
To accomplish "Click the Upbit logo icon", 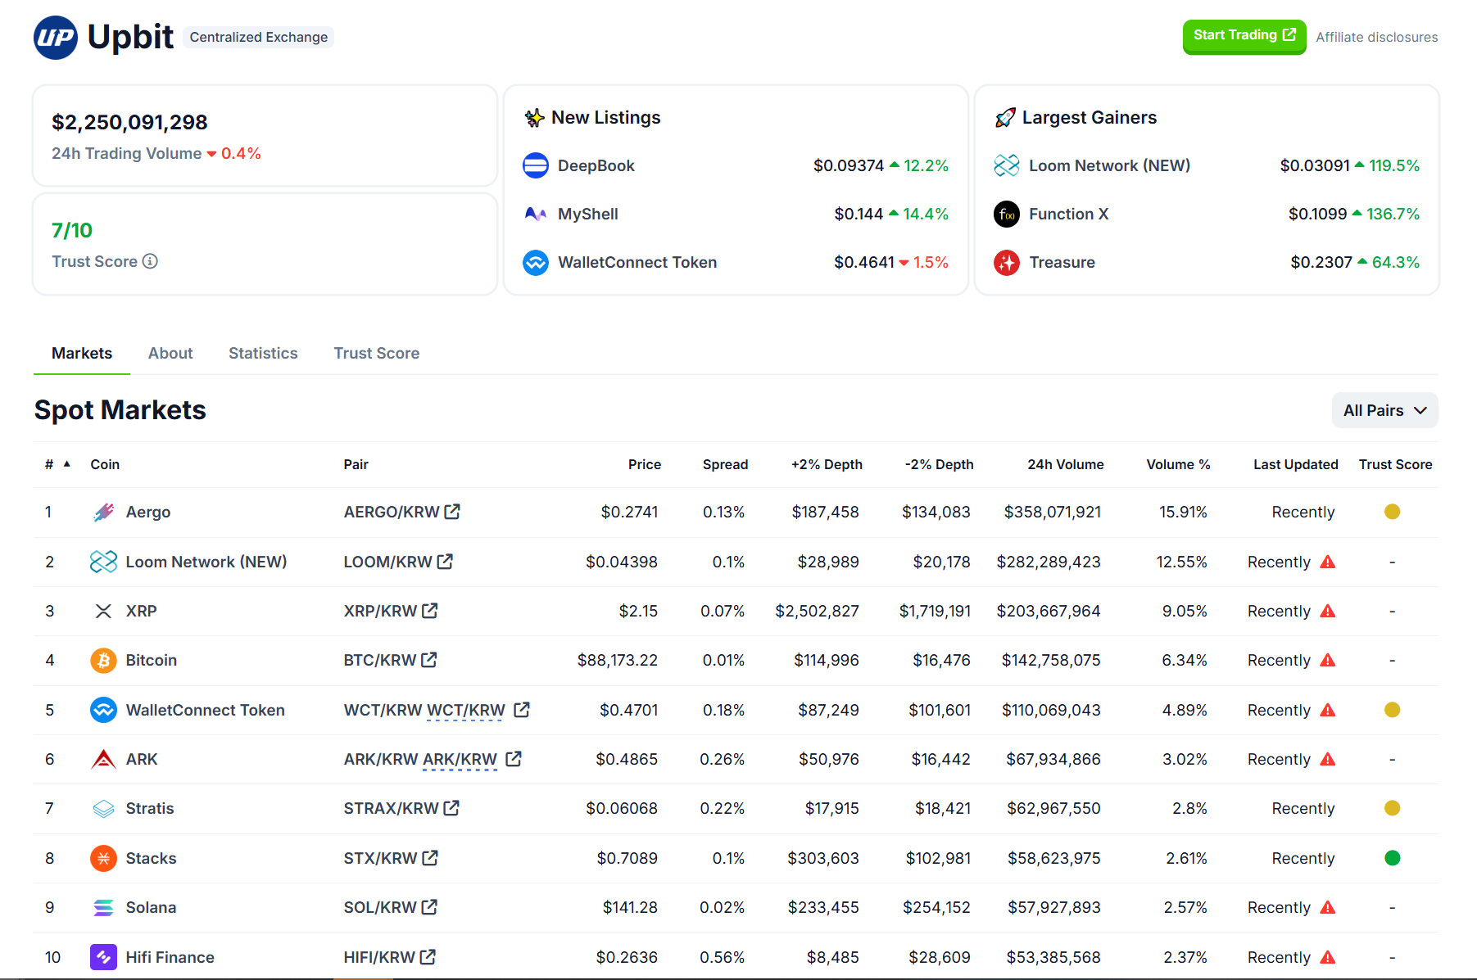I will [56, 38].
